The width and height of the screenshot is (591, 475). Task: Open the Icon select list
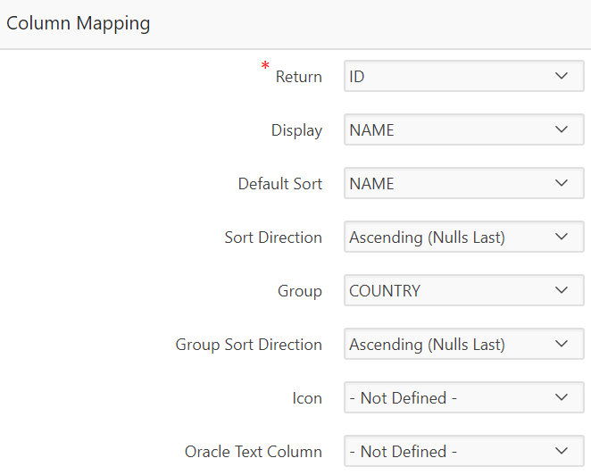click(x=446, y=398)
